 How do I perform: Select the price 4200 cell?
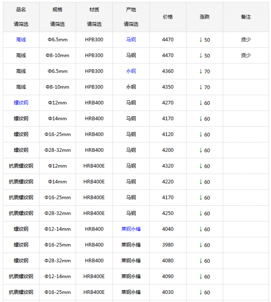(x=168, y=150)
